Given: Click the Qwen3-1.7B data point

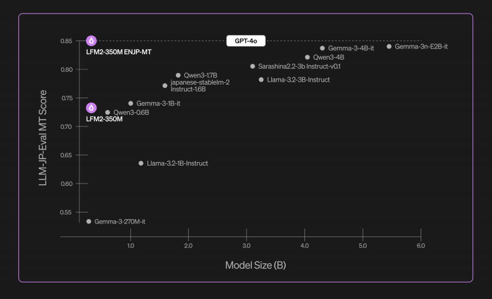Looking at the screenshot, I should pyautogui.click(x=178, y=76).
